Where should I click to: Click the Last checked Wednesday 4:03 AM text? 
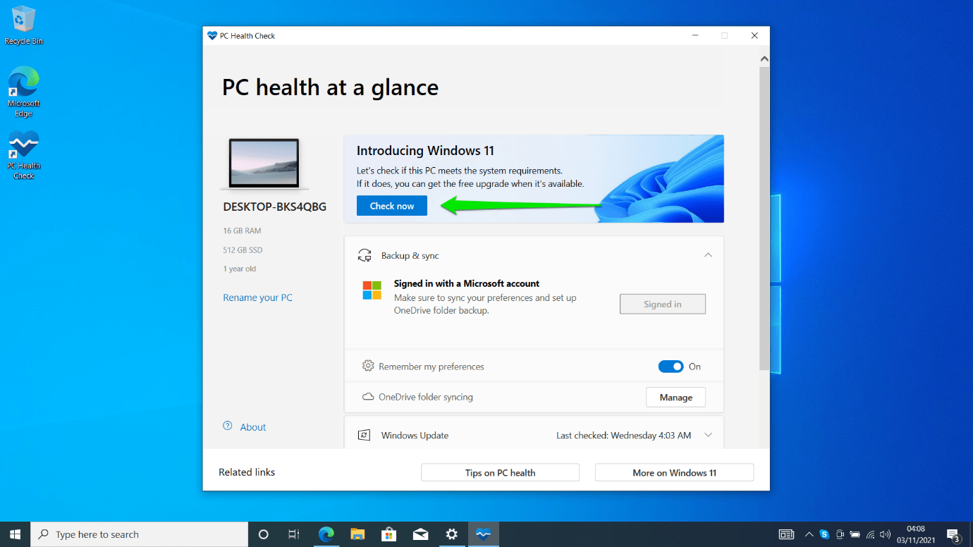coord(623,435)
